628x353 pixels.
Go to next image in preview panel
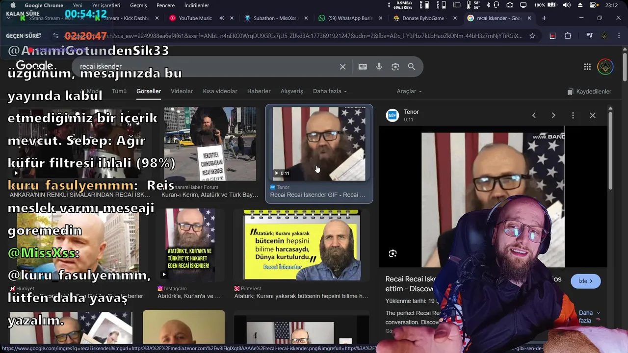coord(553,115)
